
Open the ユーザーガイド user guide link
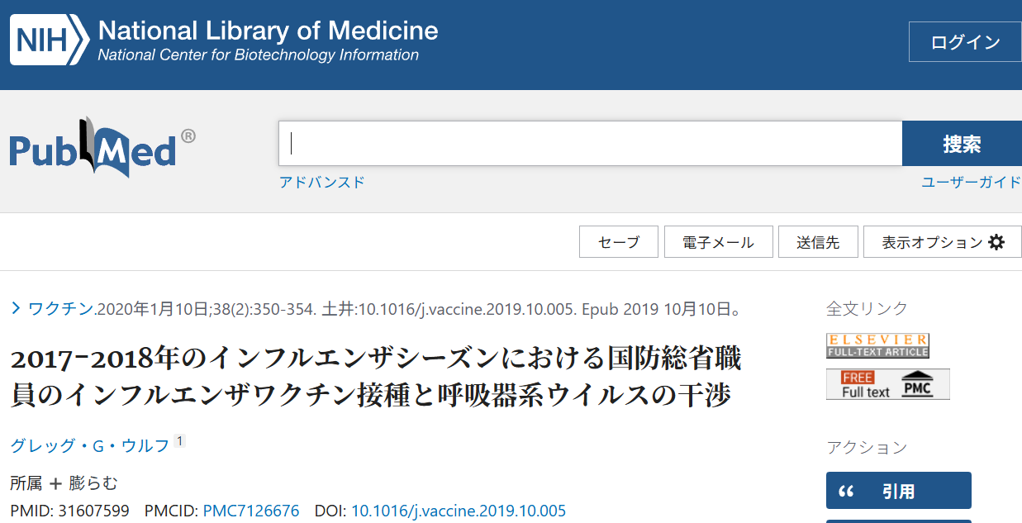pyautogui.click(x=971, y=183)
